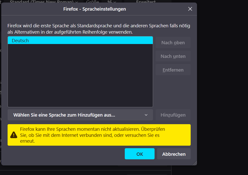Screen dimensions: 248x175
Task: Click the Hinzufügen button
Action: [x=173, y=115]
